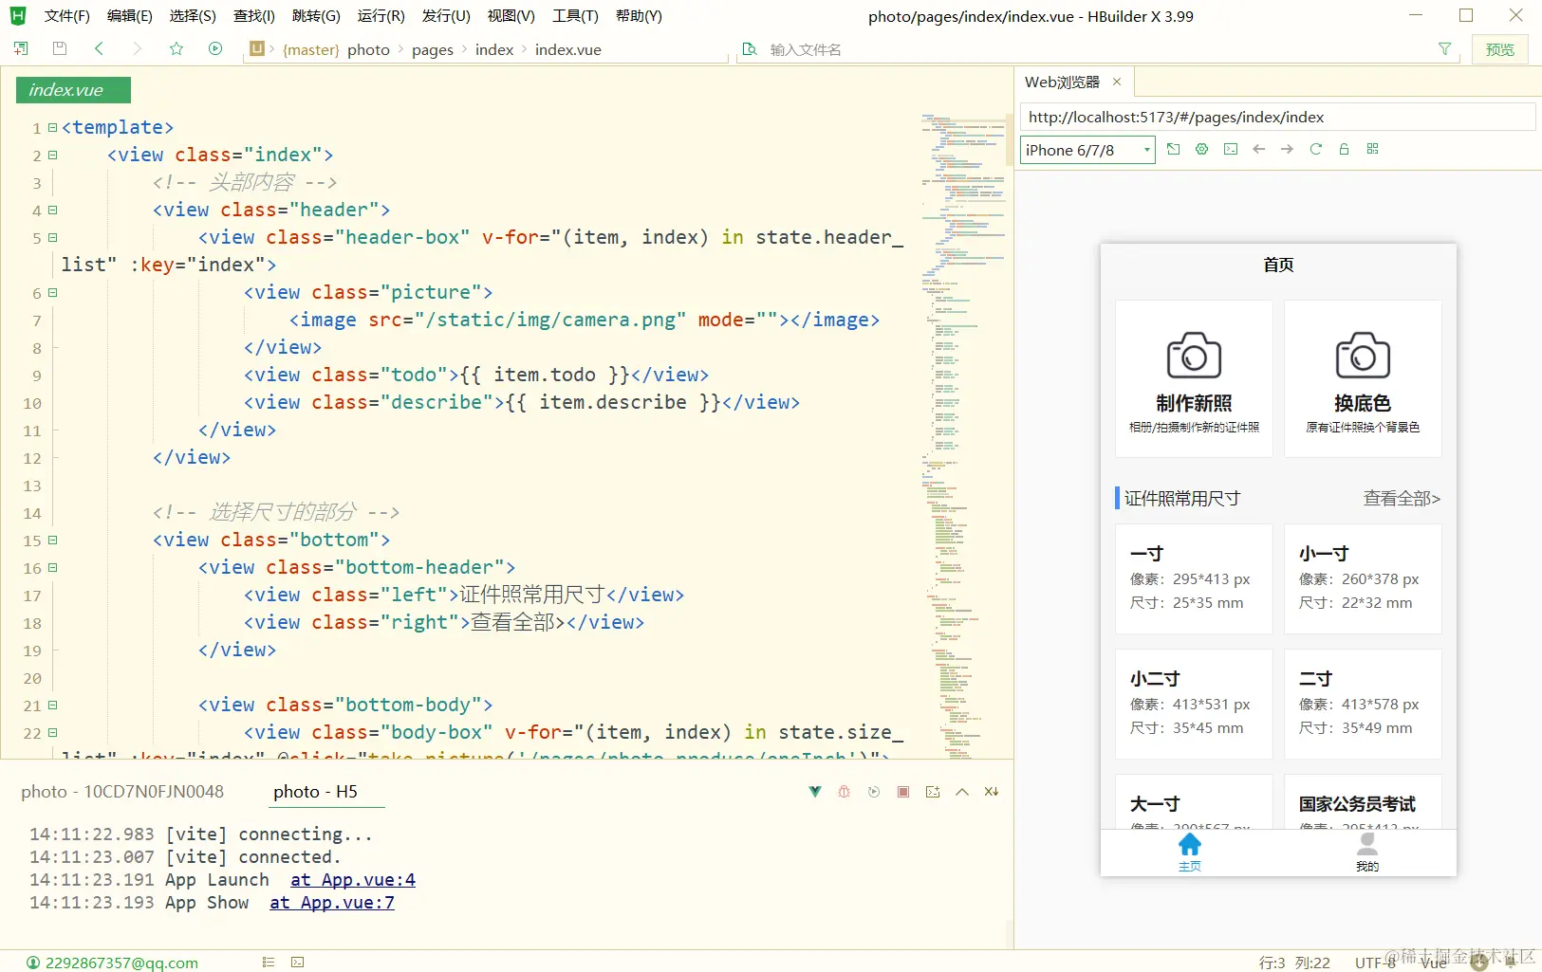Navigate back in the built-in Web browser
Image resolution: width=1542 pixels, height=972 pixels.
click(x=1259, y=149)
